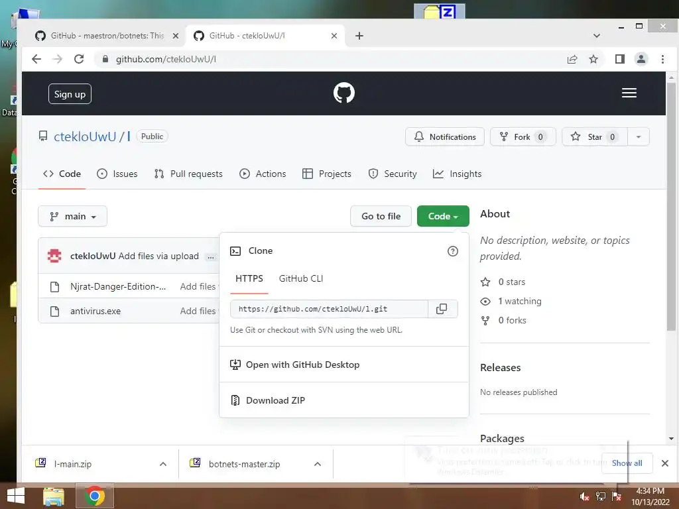Click the 0 forks link
This screenshot has height=509, width=679.
(x=504, y=320)
